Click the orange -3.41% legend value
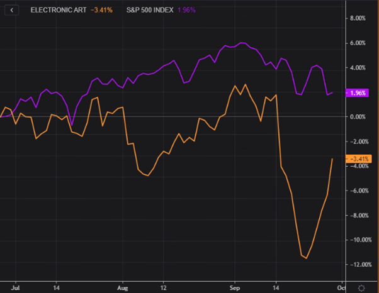379x293 pixels. tap(101, 10)
